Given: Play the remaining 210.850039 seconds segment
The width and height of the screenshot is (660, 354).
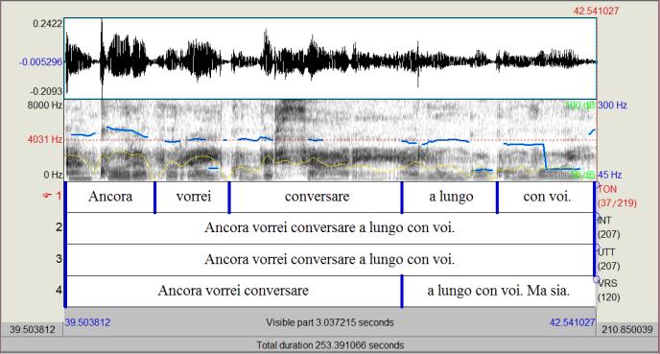Looking at the screenshot, I should tap(626, 329).
